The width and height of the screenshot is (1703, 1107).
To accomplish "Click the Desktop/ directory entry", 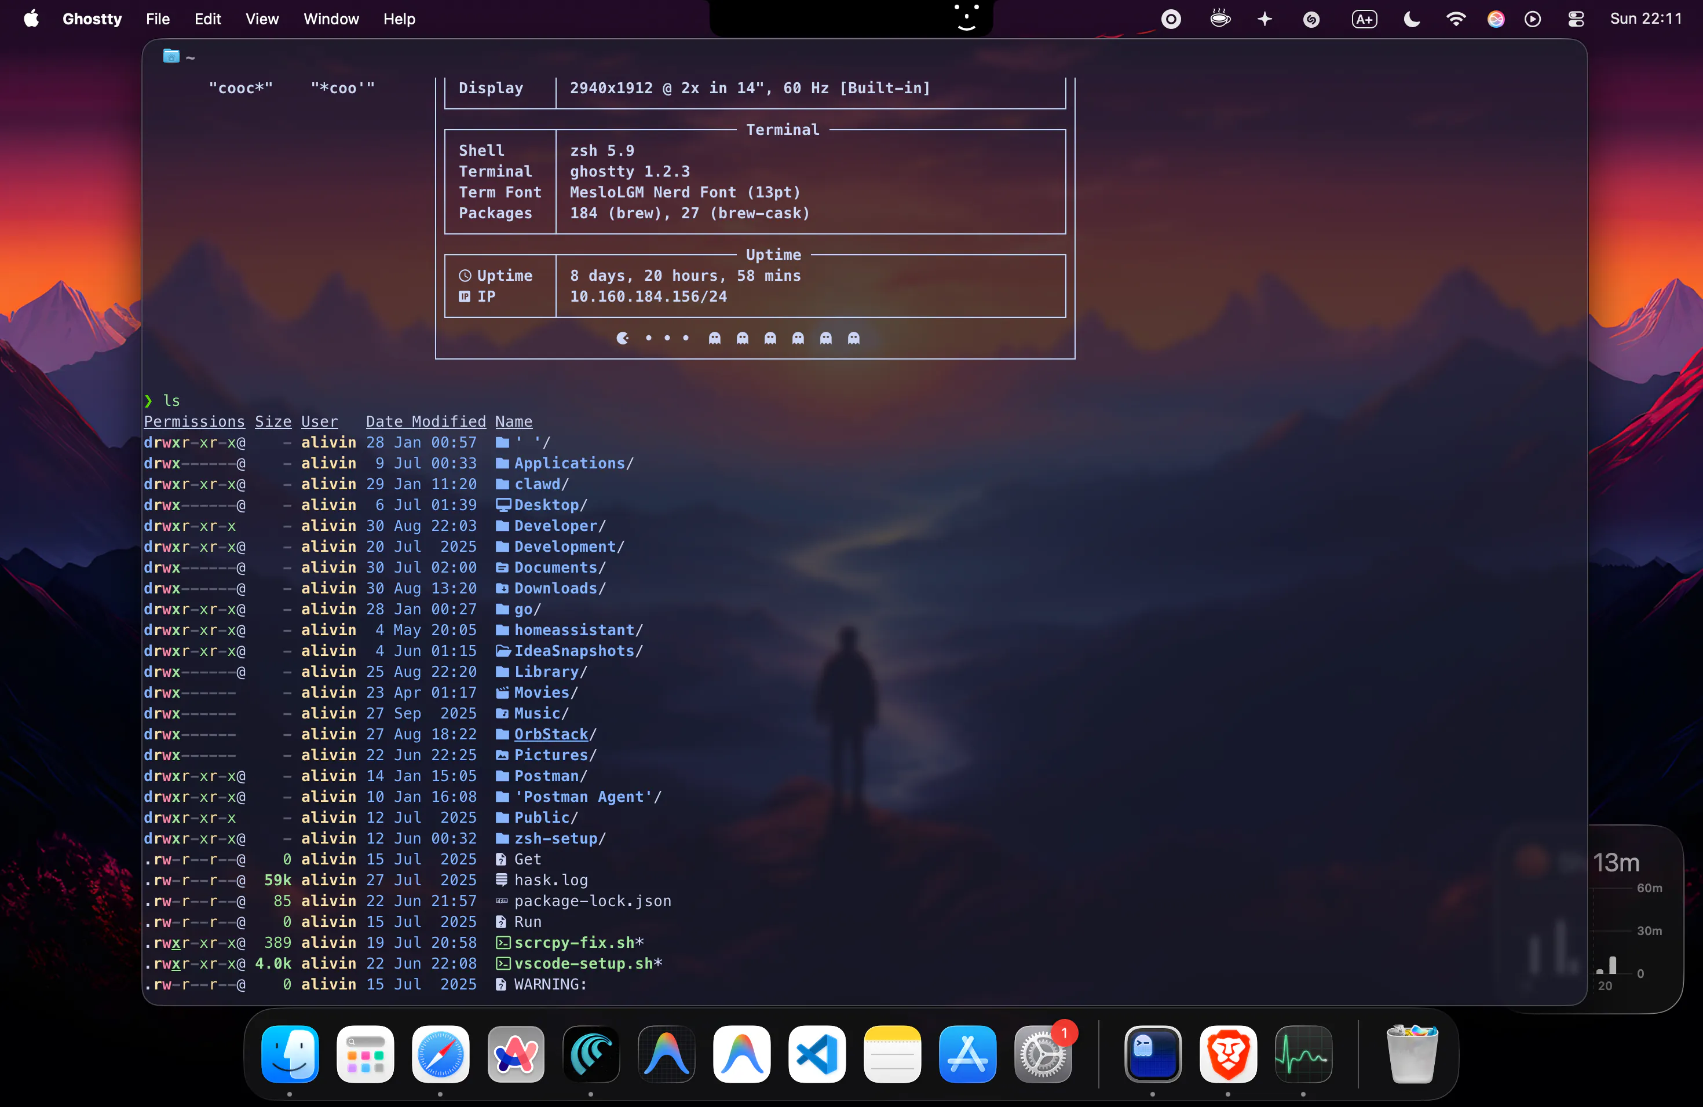I will tap(550, 505).
